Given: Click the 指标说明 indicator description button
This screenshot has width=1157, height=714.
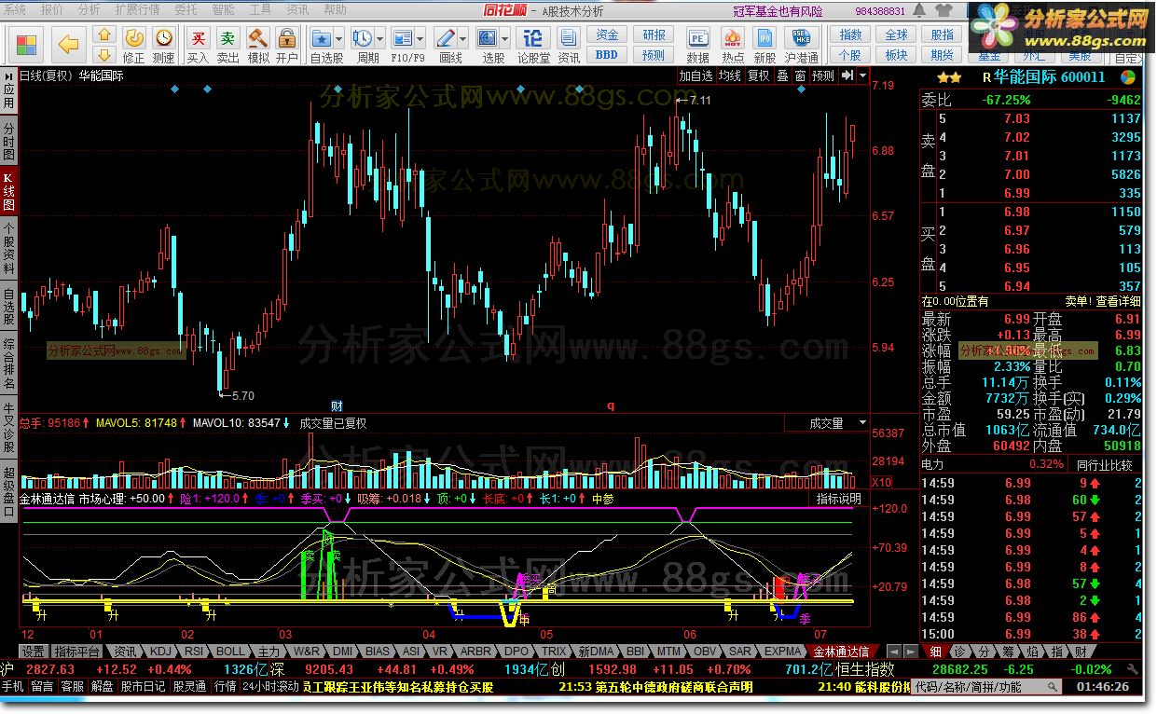Looking at the screenshot, I should pyautogui.click(x=838, y=499).
